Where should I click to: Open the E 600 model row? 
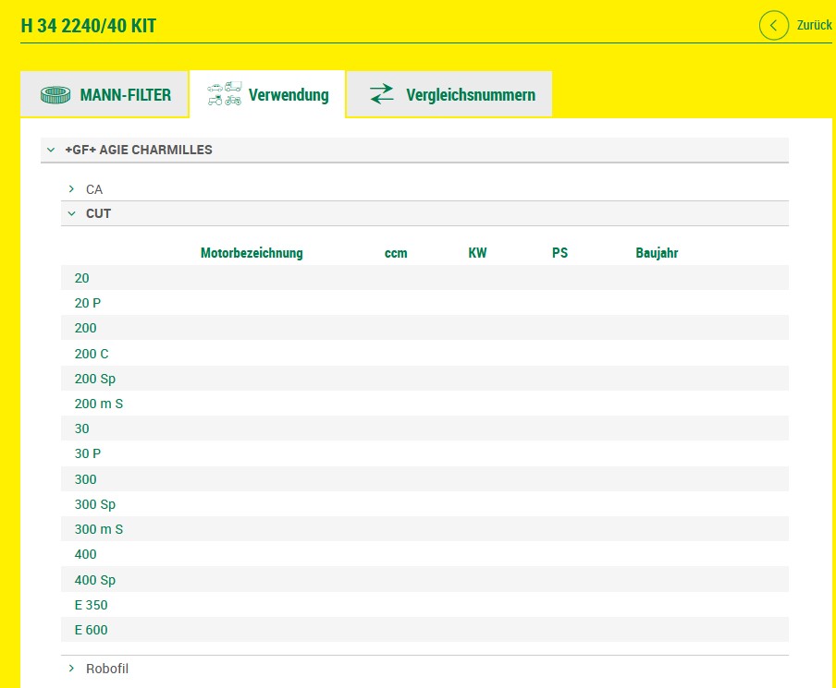point(91,630)
